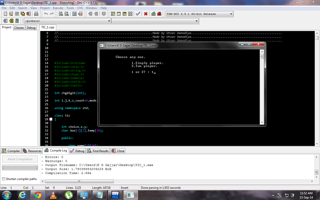Switch to the Debug sidebar tab
320x200 pixels.
click(x=31, y=28)
